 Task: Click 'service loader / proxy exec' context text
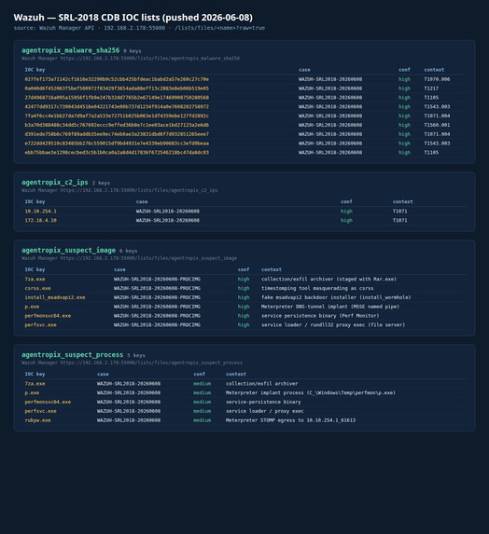click(x=265, y=411)
